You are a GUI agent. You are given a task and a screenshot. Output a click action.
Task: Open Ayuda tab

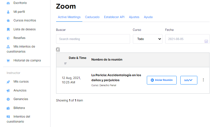coord(148,17)
